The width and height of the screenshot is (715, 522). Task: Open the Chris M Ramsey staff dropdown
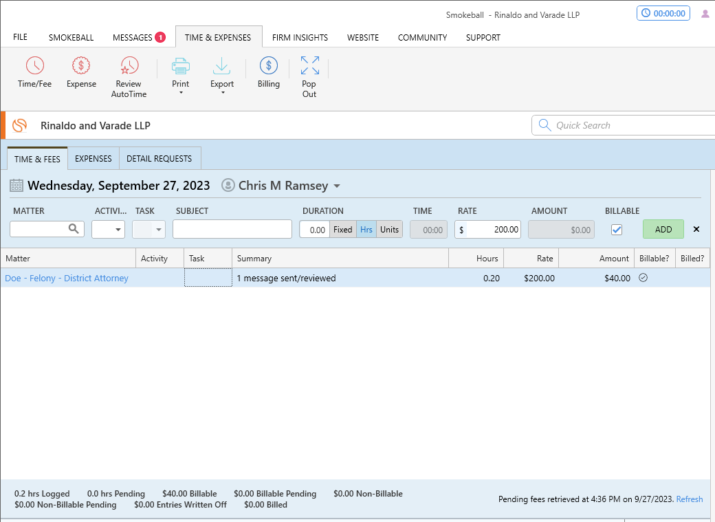click(336, 186)
